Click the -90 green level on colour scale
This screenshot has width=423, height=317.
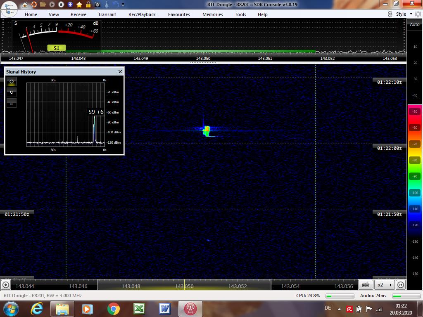pos(415,176)
